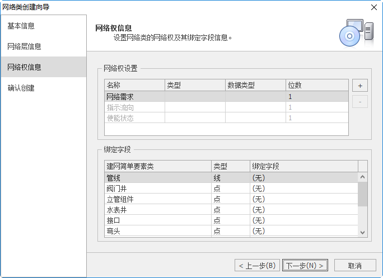The image size is (383, 278).
Task: Click the 取消 button
Action: tap(354, 265)
